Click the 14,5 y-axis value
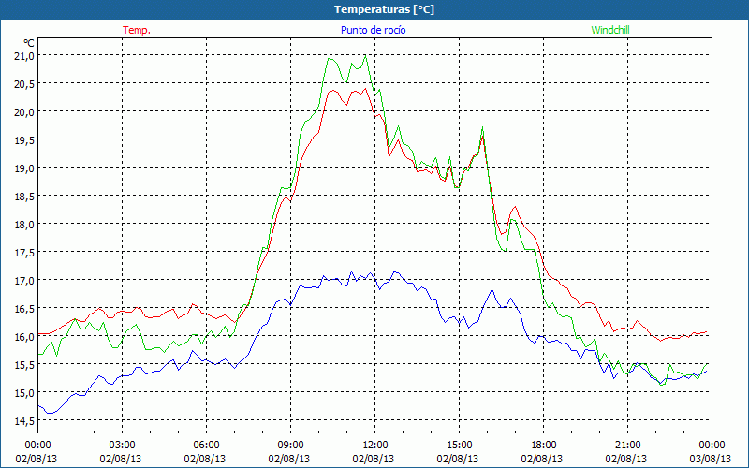 [x=24, y=420]
